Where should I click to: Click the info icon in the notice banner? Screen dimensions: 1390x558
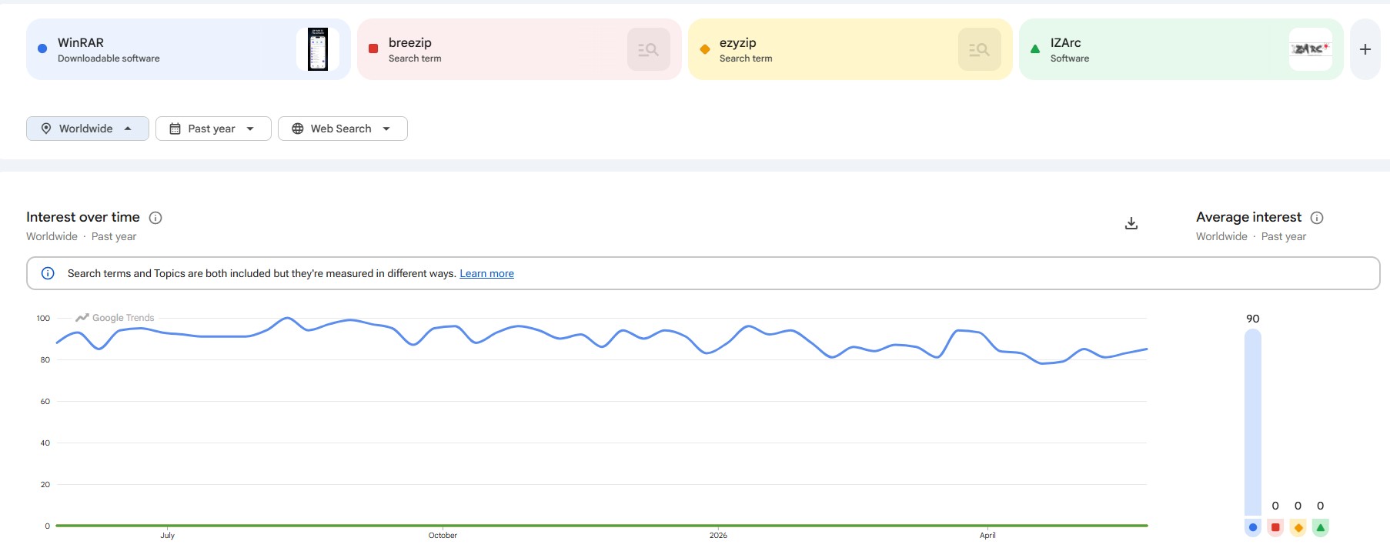(48, 273)
